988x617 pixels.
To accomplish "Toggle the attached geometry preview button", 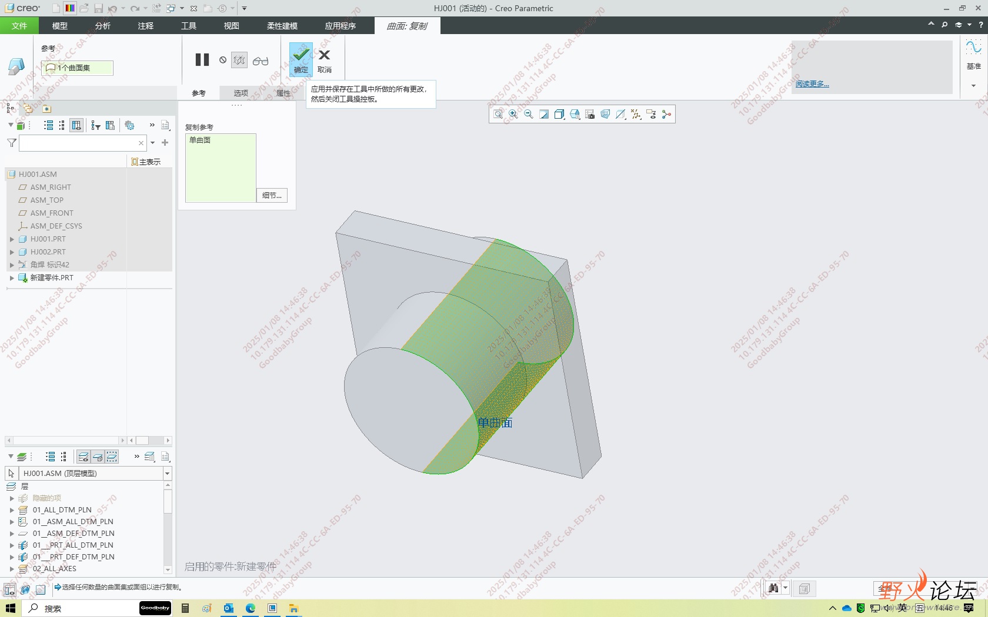I will click(x=239, y=60).
